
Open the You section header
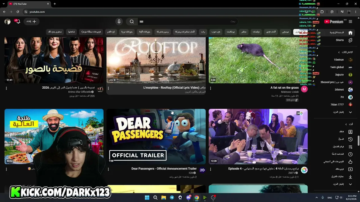(x=349, y=124)
